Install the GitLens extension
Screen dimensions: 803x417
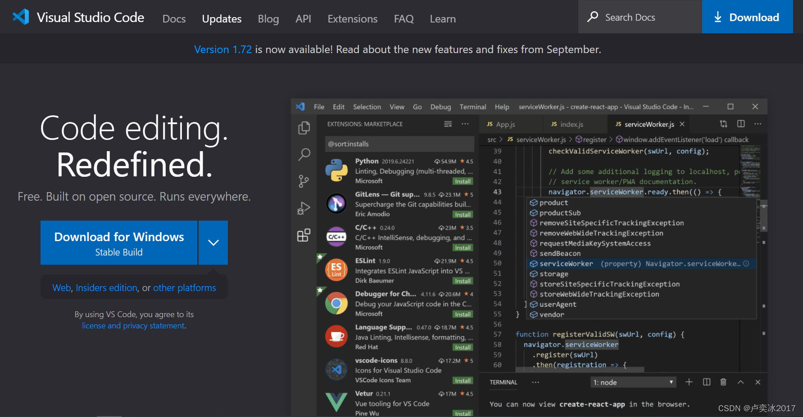pos(463,215)
